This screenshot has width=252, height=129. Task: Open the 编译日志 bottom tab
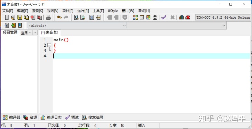point(51,117)
